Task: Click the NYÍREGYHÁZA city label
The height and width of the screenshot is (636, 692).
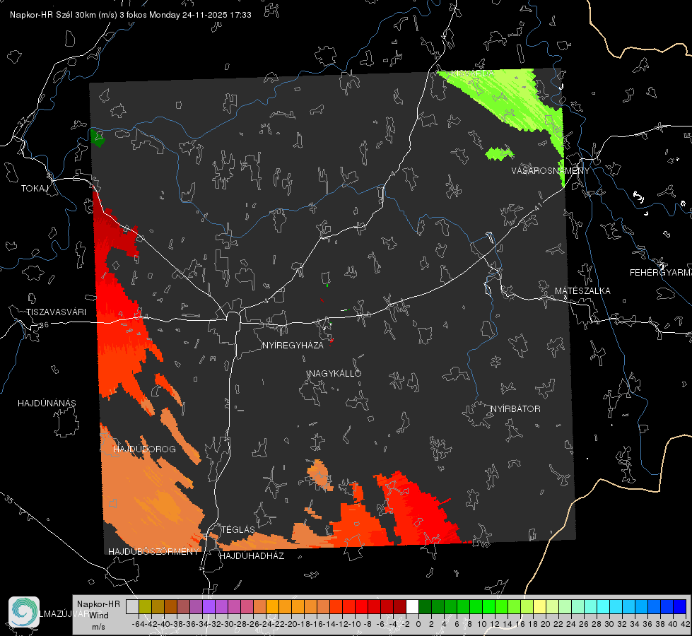Action: pos(293,345)
